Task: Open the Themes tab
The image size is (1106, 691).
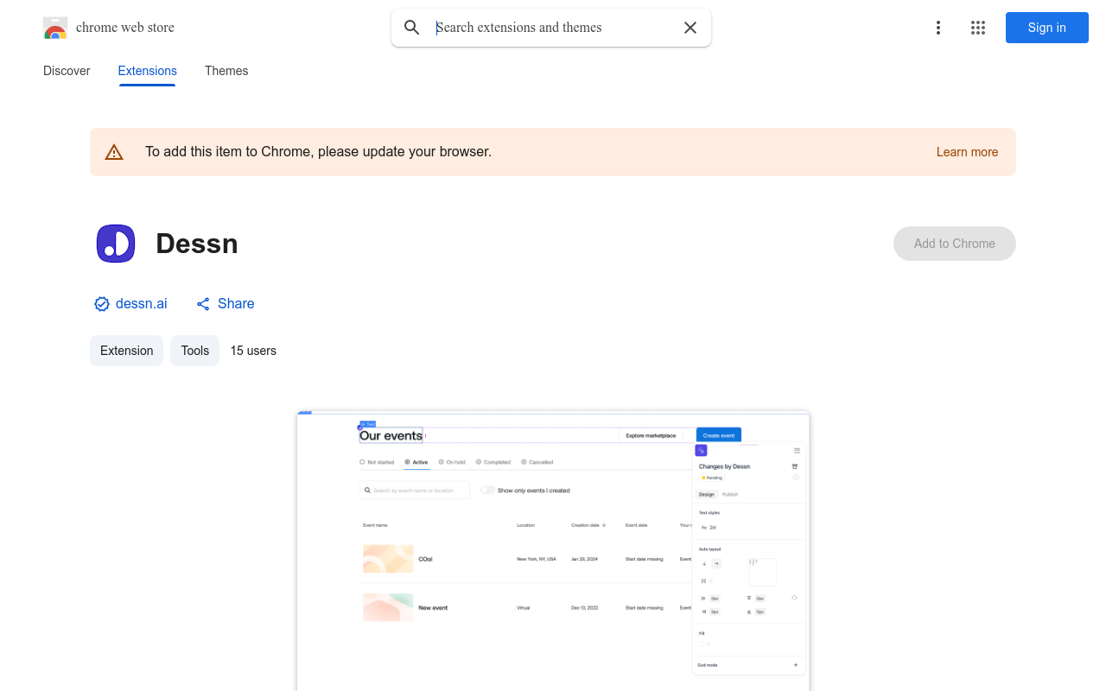Action: (226, 71)
